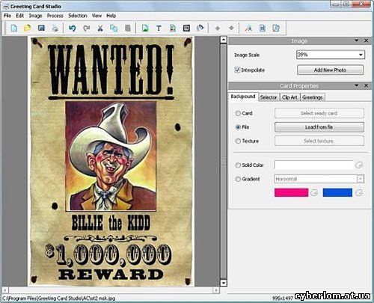374x303 pixels.
Task: Close the Card Properties panel with X
Action: [x=366, y=85]
